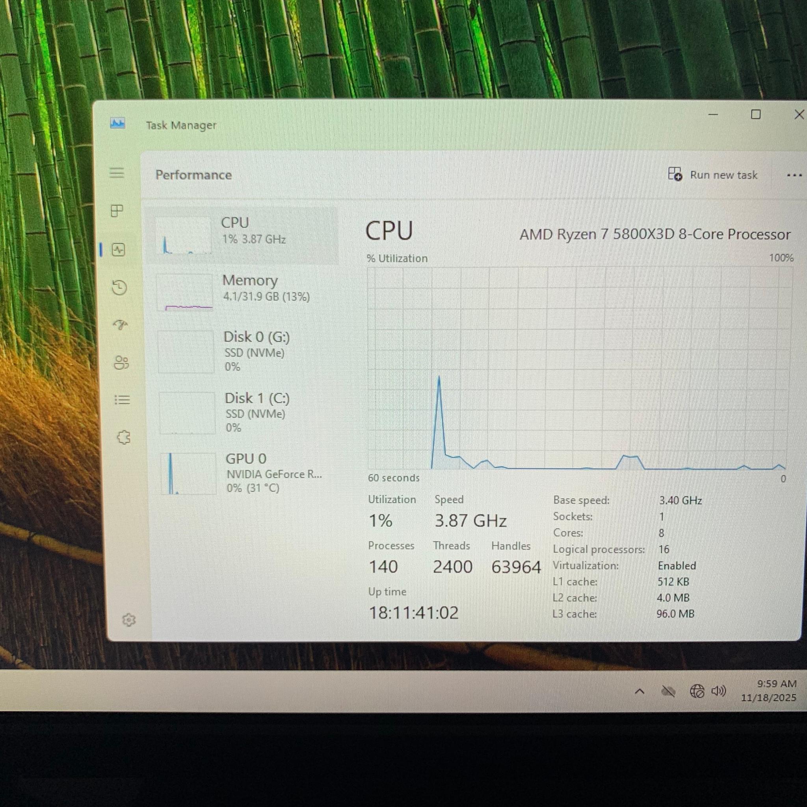Click the Virtualization Enabled value
Screen dimensions: 807x807
click(x=677, y=565)
